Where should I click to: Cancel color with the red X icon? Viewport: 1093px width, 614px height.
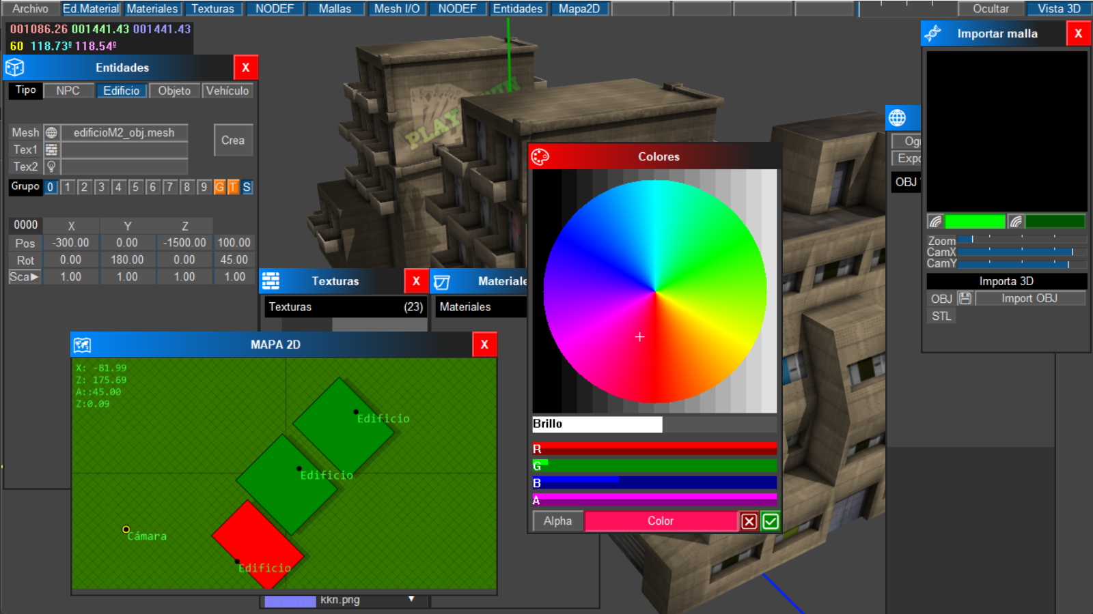(x=749, y=521)
